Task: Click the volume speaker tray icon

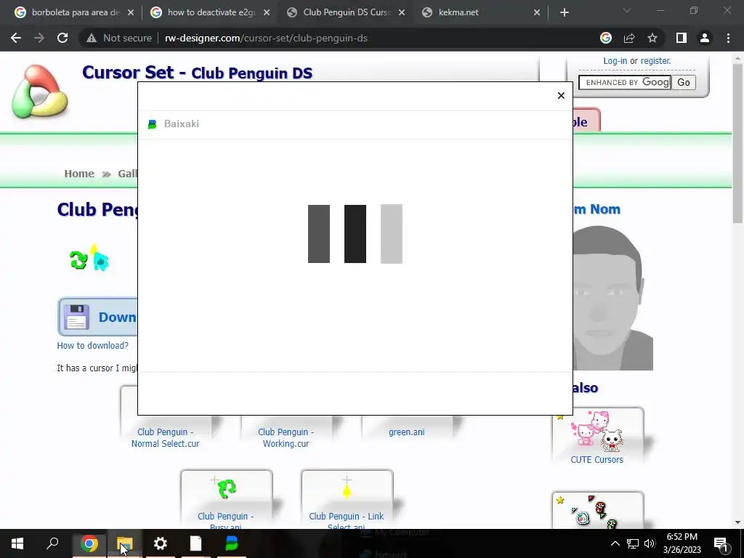Action: (x=650, y=543)
